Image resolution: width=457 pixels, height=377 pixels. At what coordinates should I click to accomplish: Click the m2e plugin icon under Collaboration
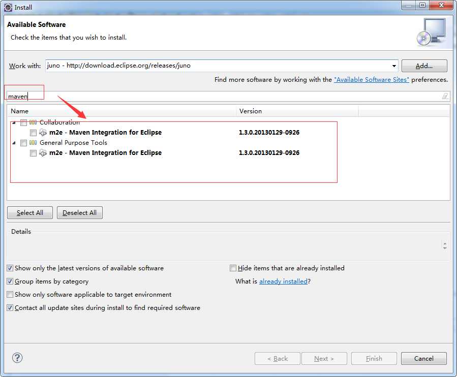pyautogui.click(x=43, y=133)
